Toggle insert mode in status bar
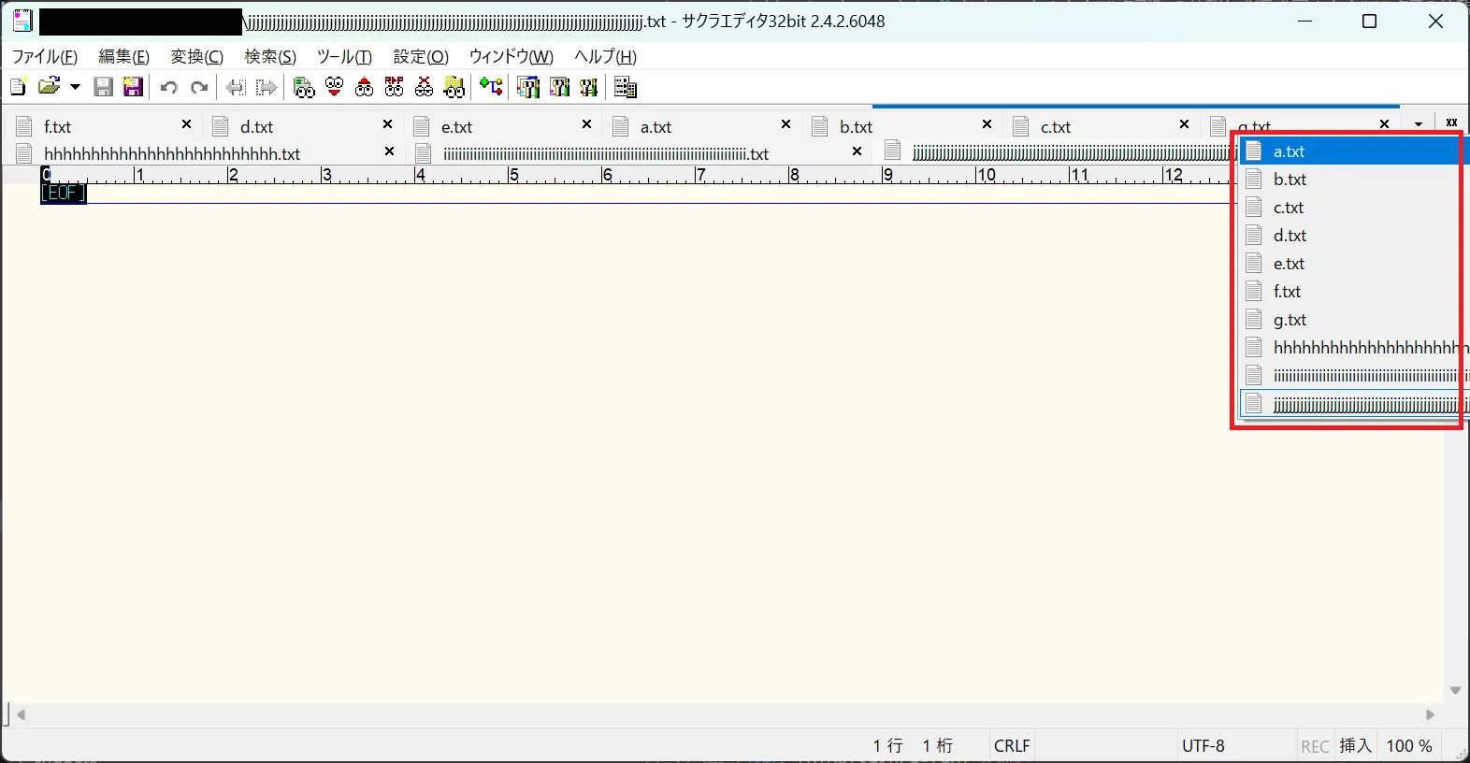1470x763 pixels. pos(1355,746)
